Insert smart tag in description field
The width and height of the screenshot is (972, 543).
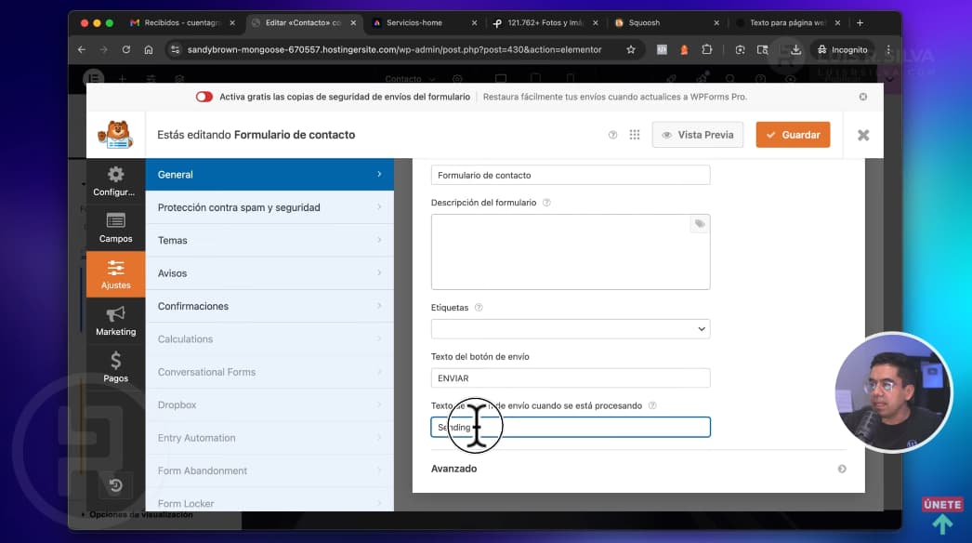699,224
